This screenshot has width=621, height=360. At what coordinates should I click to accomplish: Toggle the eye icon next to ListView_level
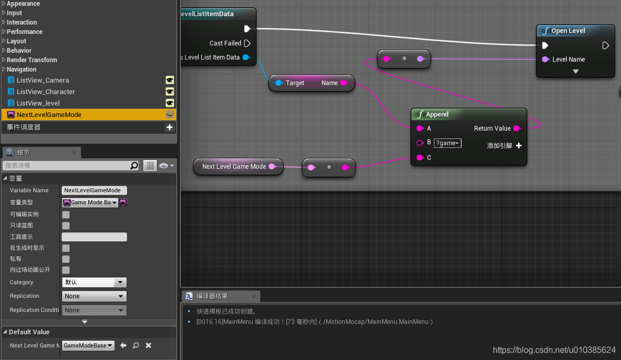pos(169,102)
